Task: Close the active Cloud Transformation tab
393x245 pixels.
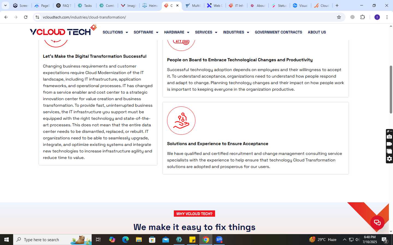Action: click(x=177, y=5)
